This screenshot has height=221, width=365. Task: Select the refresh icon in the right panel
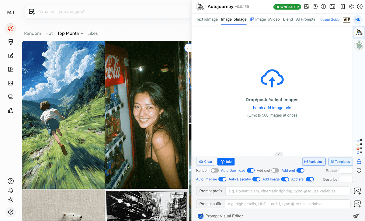(359, 170)
